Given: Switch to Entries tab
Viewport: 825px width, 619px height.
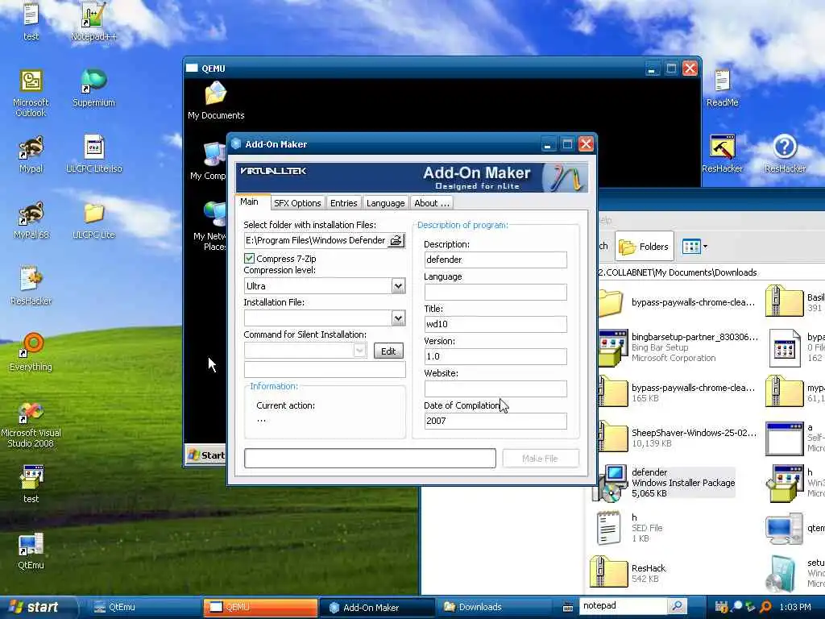Looking at the screenshot, I should pos(343,203).
